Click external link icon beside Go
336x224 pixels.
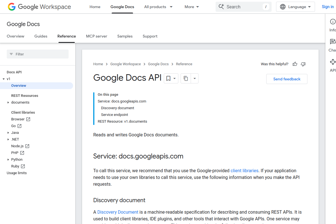pos(19,126)
